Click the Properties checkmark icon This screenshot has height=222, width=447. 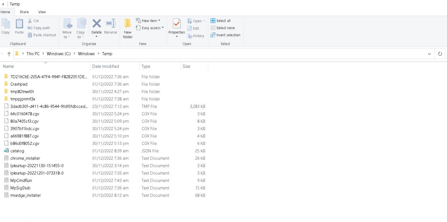(177, 24)
